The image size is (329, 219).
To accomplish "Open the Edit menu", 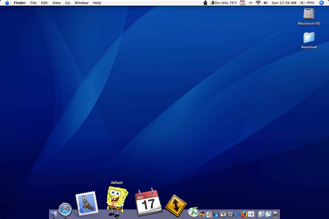I will (44, 3).
